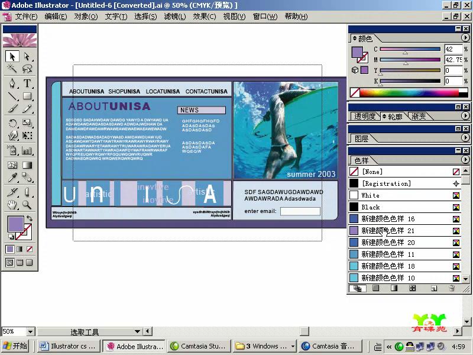This screenshot has height=355, width=473.
Task: Select the Mesh tool
Action: tap(12, 165)
